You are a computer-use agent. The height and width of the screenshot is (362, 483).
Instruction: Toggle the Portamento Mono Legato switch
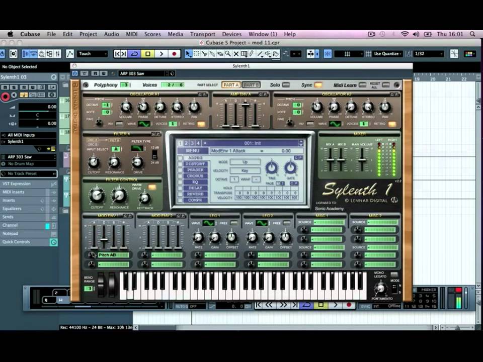[x=394, y=275]
